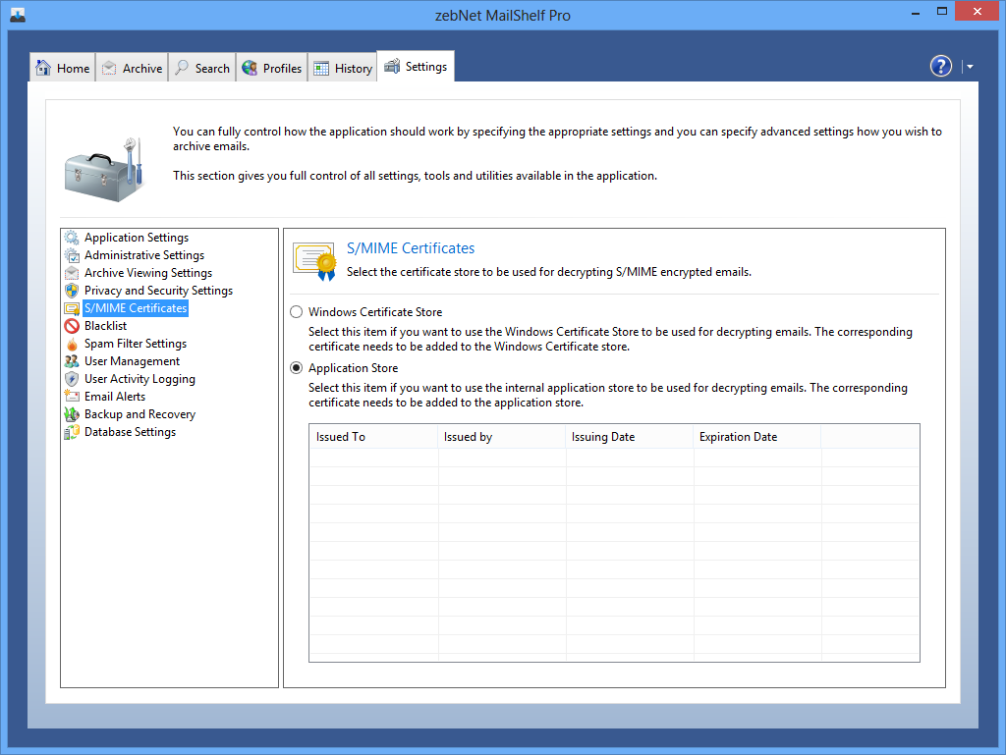This screenshot has height=755, width=1006.
Task: Click the Spam Filter Settings flame icon
Action: pyautogui.click(x=72, y=344)
